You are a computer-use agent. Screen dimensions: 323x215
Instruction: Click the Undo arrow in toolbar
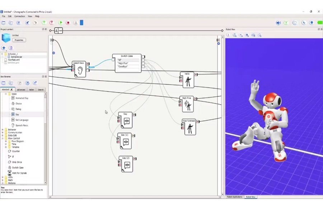(28, 23)
